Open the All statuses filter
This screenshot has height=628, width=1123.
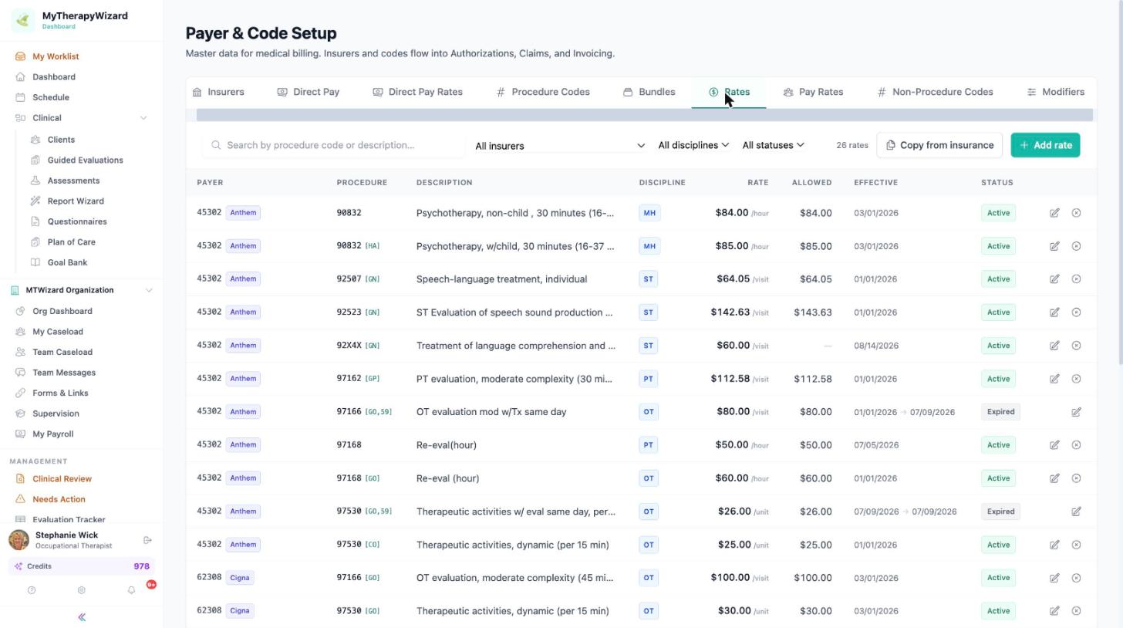click(x=773, y=145)
